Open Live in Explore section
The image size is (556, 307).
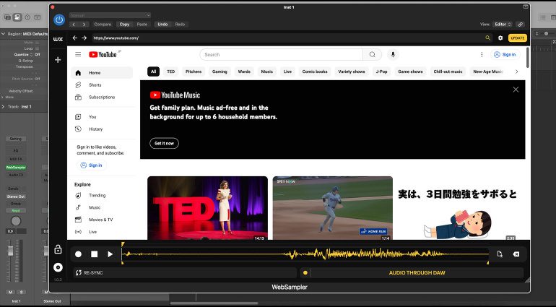[102, 232]
